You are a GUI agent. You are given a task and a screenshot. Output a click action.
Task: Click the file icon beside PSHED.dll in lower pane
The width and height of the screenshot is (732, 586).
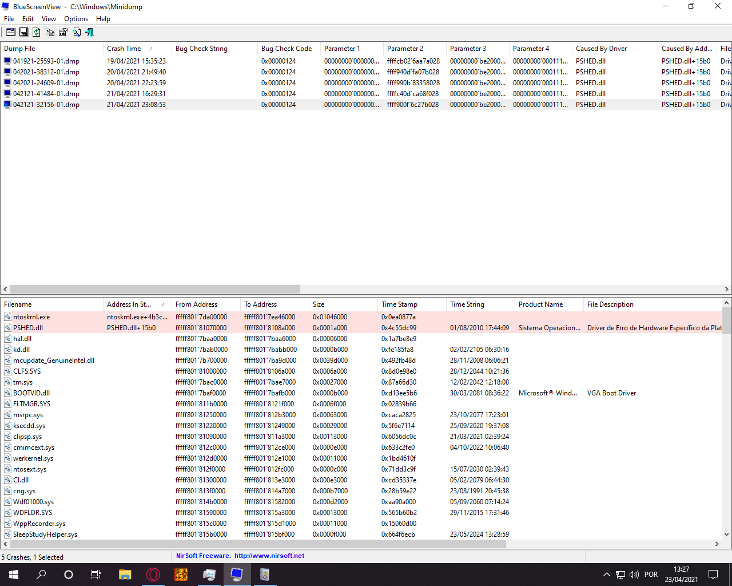pyautogui.click(x=7, y=327)
